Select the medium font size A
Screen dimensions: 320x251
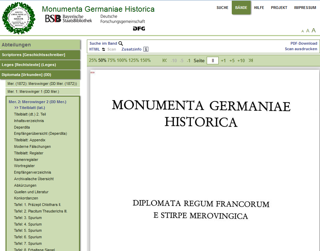pos(308,31)
